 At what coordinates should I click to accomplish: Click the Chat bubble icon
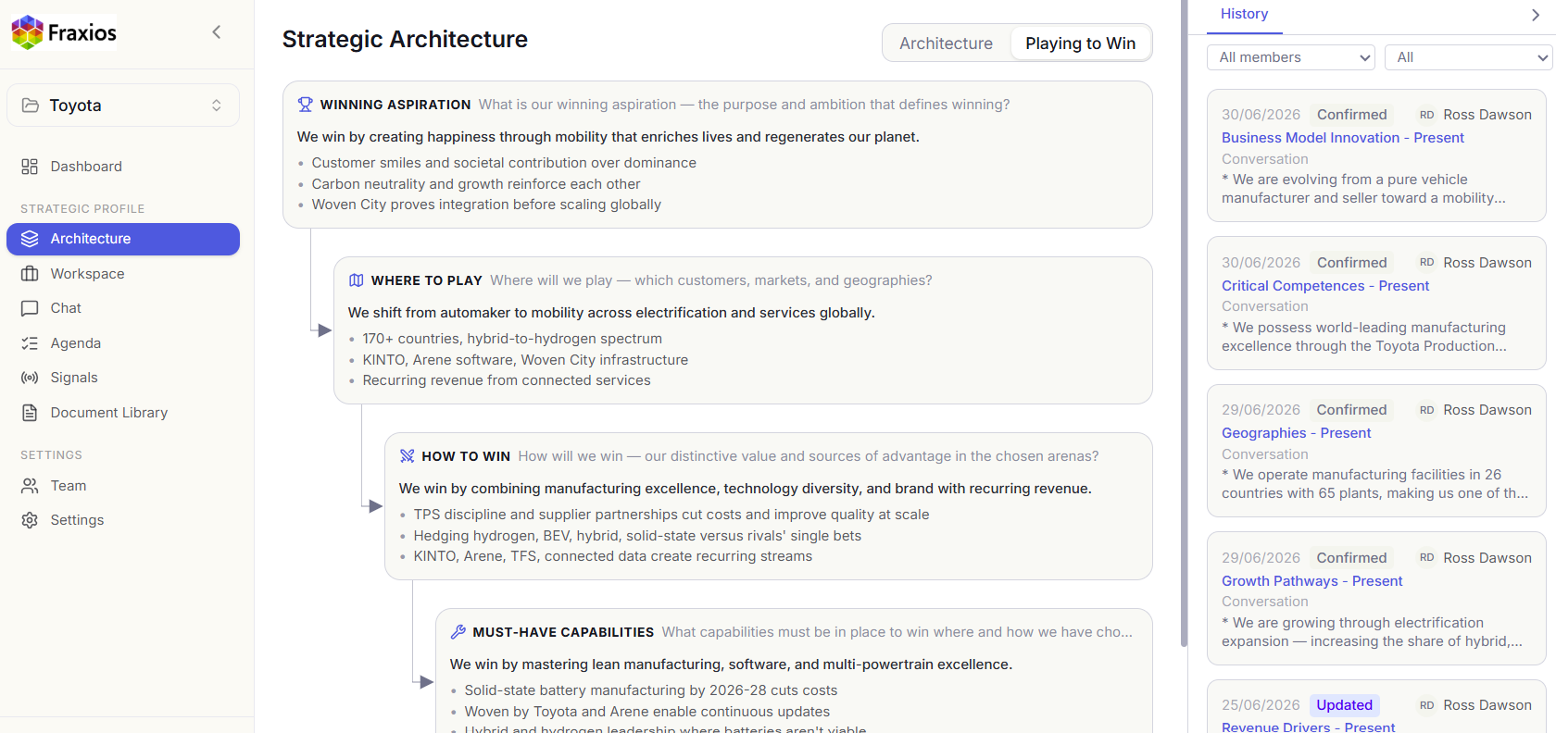coord(30,308)
